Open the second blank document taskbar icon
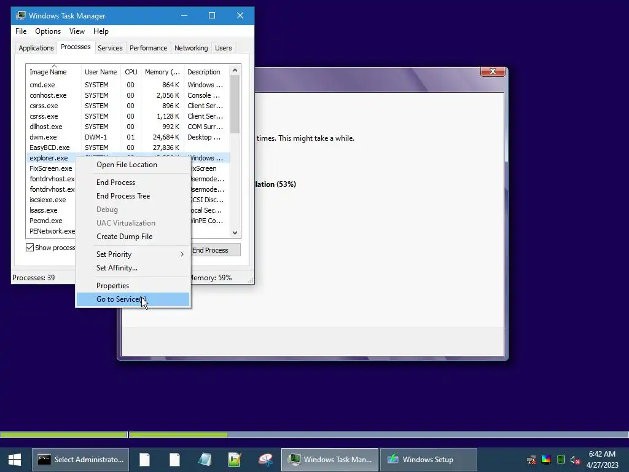 (x=174, y=460)
